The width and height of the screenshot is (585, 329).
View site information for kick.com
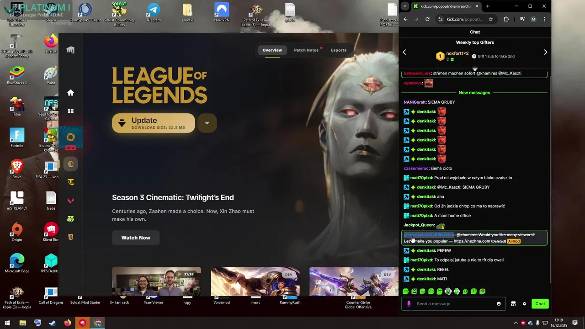coord(441,19)
